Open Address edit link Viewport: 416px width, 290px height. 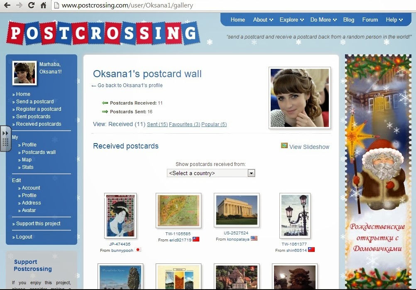tap(31, 202)
